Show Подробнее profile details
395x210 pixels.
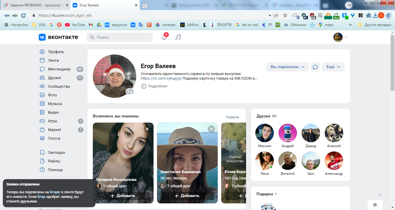click(x=154, y=86)
